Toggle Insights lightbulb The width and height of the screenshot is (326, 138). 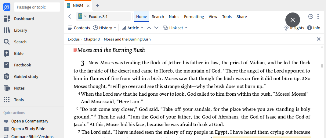[x=294, y=28]
